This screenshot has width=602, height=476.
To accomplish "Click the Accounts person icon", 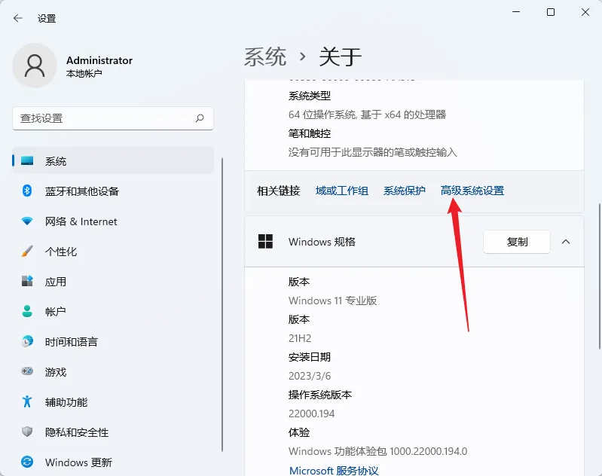I will 27,311.
